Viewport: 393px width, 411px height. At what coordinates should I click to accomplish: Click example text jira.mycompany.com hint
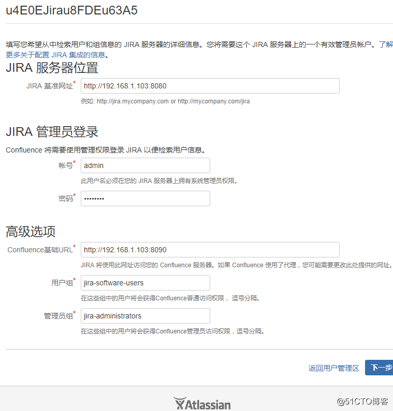[x=165, y=101]
